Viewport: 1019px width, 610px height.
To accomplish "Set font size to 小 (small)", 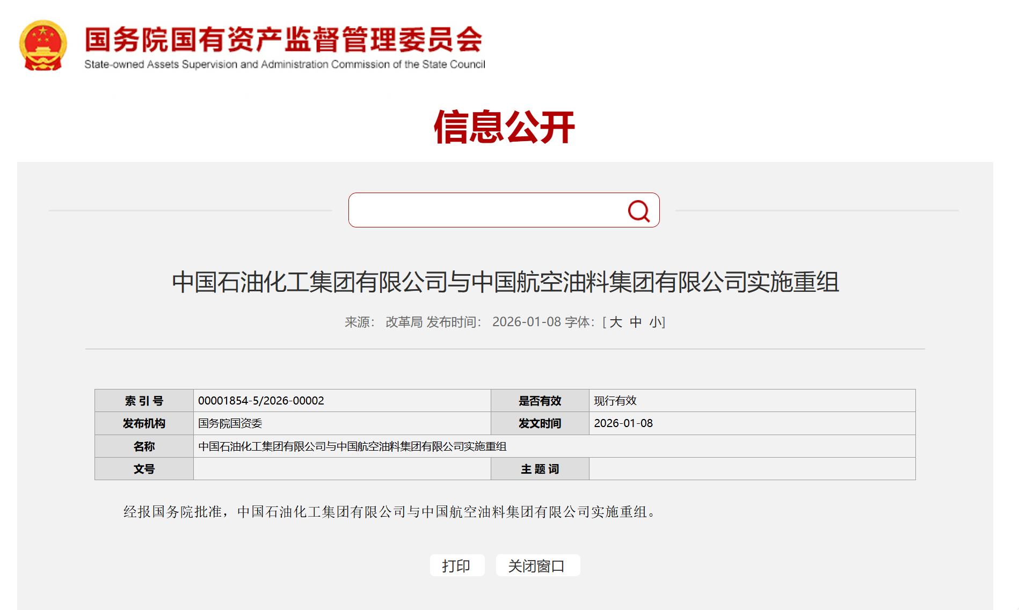I will (x=655, y=322).
